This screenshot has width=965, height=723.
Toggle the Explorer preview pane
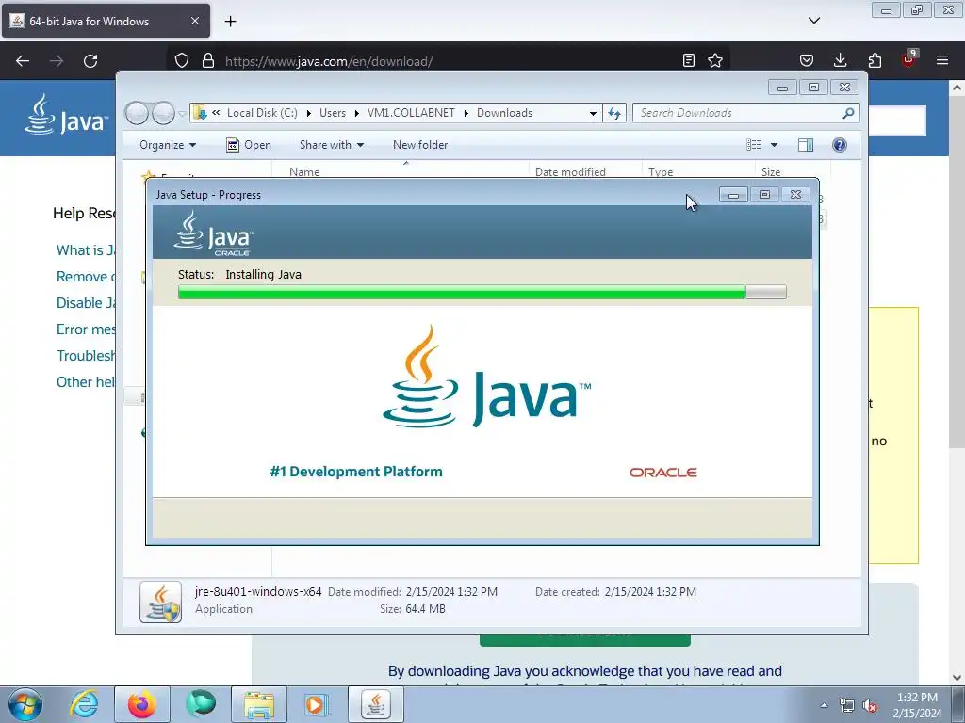[806, 145]
